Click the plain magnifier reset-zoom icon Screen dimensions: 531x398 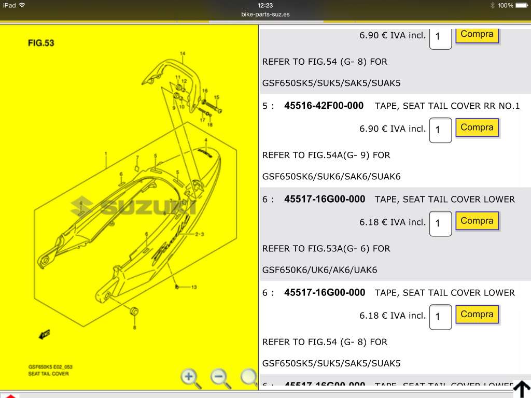pos(249,377)
